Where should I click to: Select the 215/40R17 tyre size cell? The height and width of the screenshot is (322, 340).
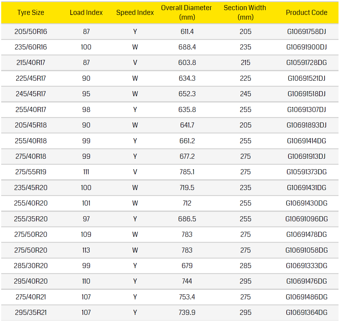click(x=31, y=63)
